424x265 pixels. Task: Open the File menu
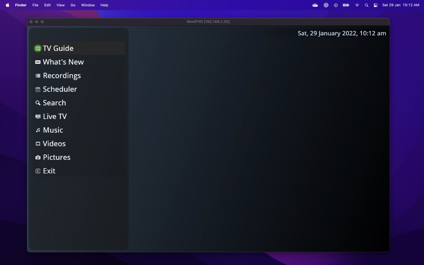tap(35, 5)
